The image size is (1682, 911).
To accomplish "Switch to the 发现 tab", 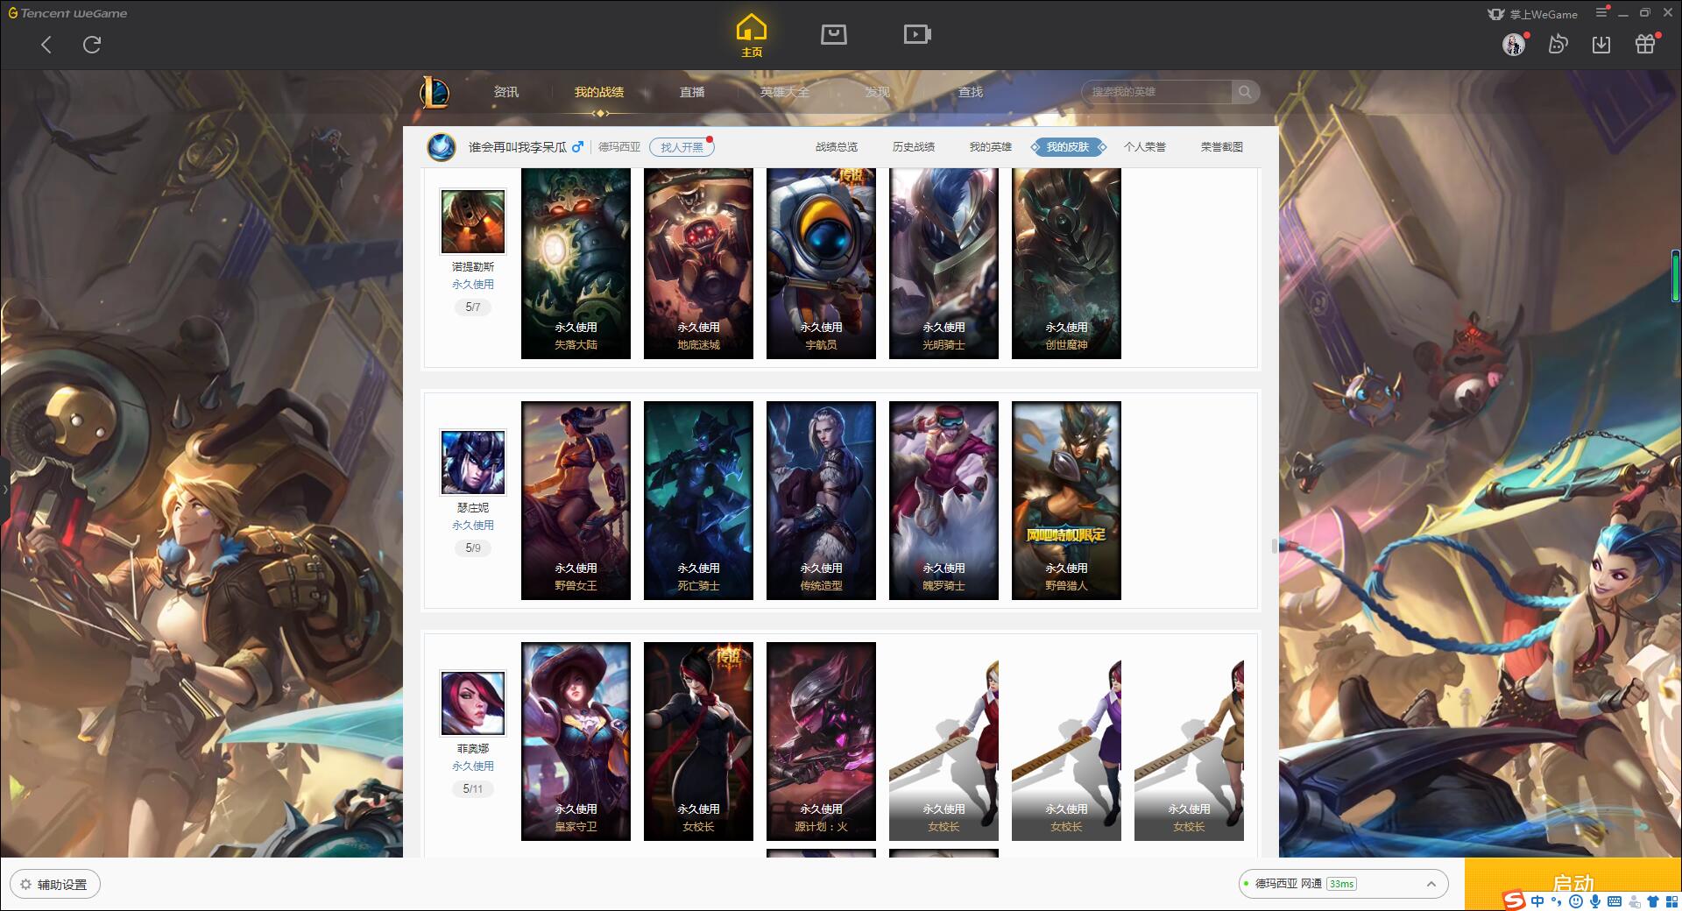I will coord(878,92).
